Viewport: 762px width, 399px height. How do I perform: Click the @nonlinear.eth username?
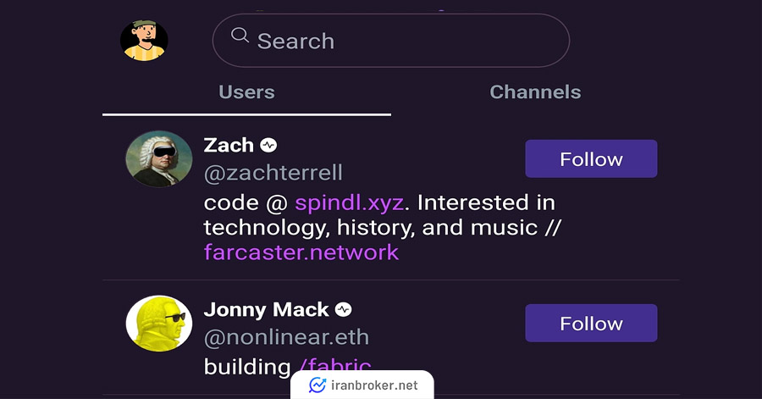pos(286,337)
